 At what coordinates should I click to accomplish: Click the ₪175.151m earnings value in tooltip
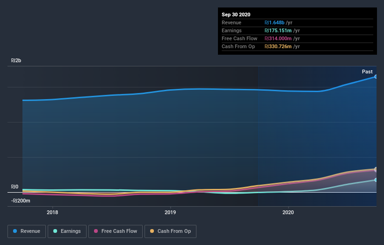(x=278, y=30)
